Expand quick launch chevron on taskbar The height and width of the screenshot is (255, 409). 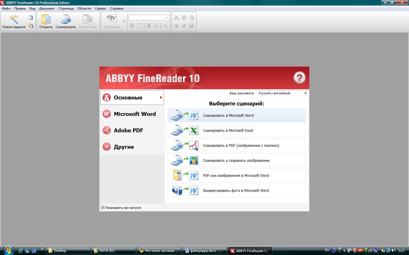tap(42, 249)
